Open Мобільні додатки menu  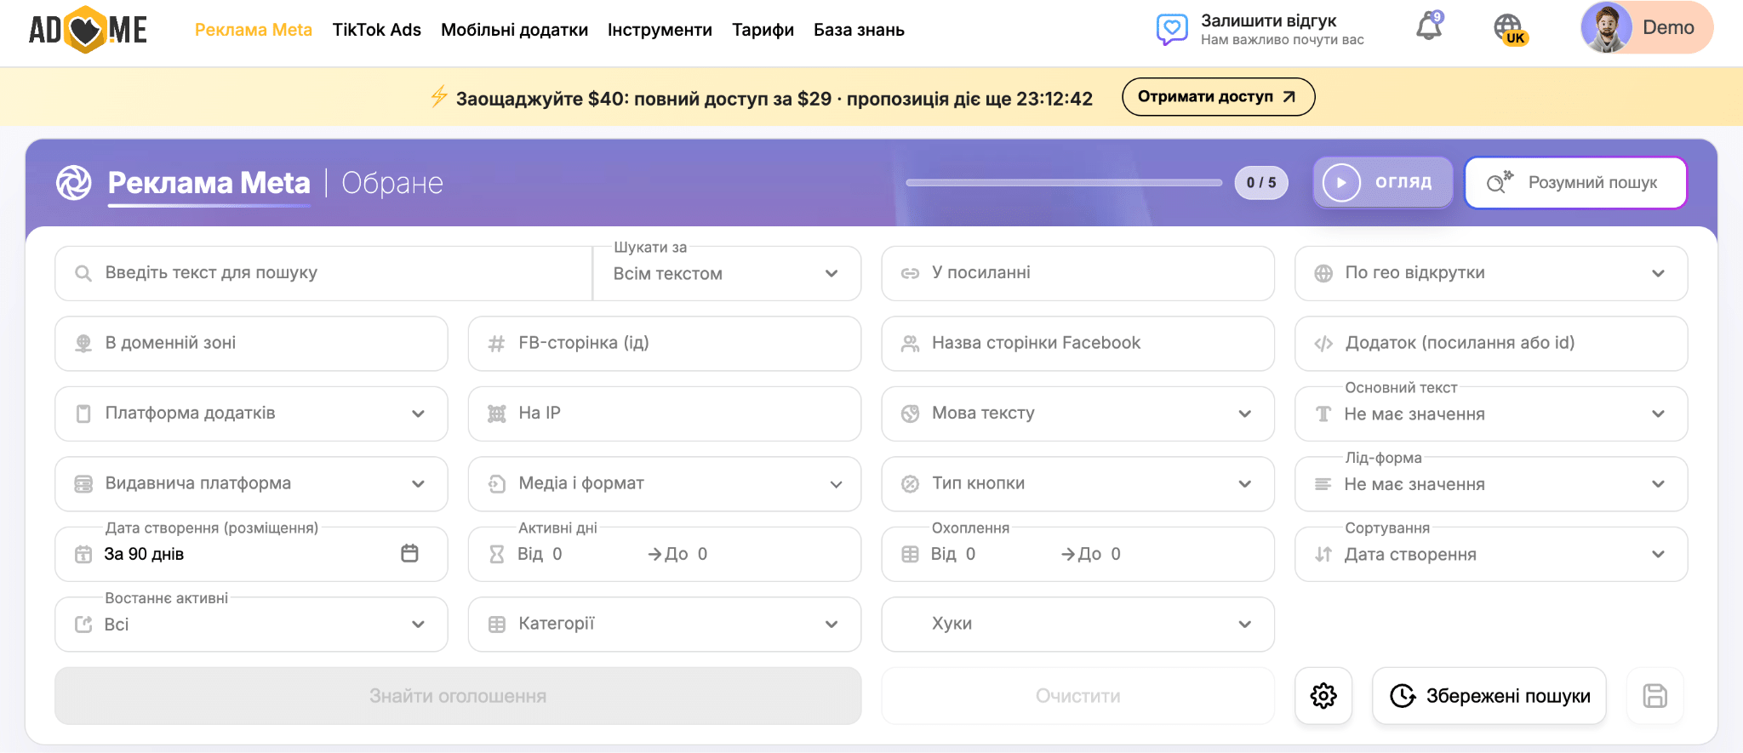[514, 30]
